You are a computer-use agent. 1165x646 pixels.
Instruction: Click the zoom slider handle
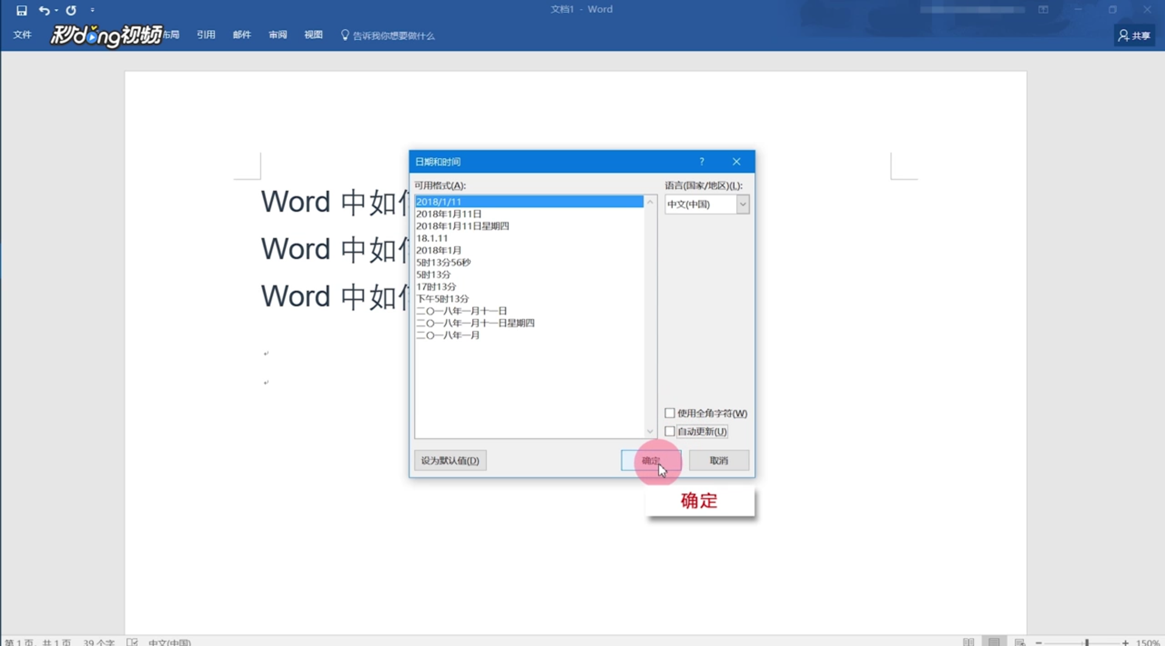[x=1087, y=642]
